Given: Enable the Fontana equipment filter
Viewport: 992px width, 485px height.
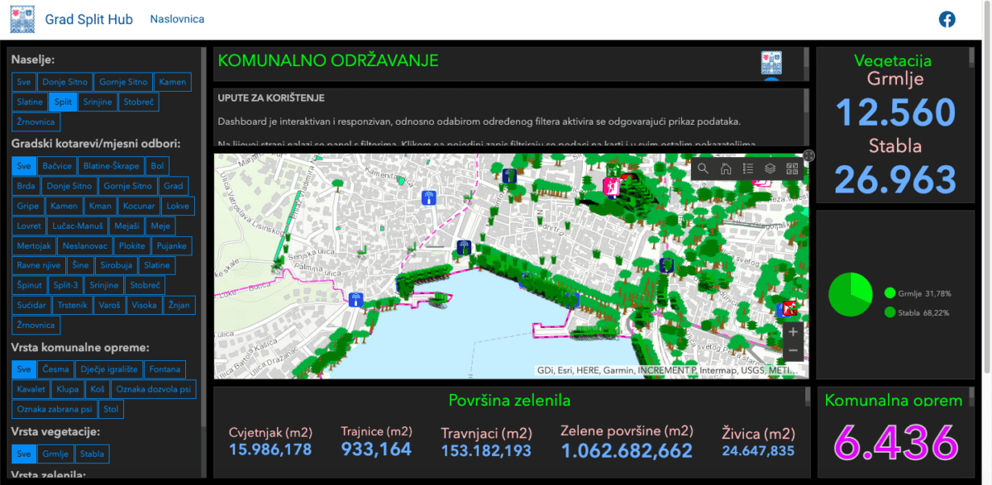Looking at the screenshot, I should (165, 369).
